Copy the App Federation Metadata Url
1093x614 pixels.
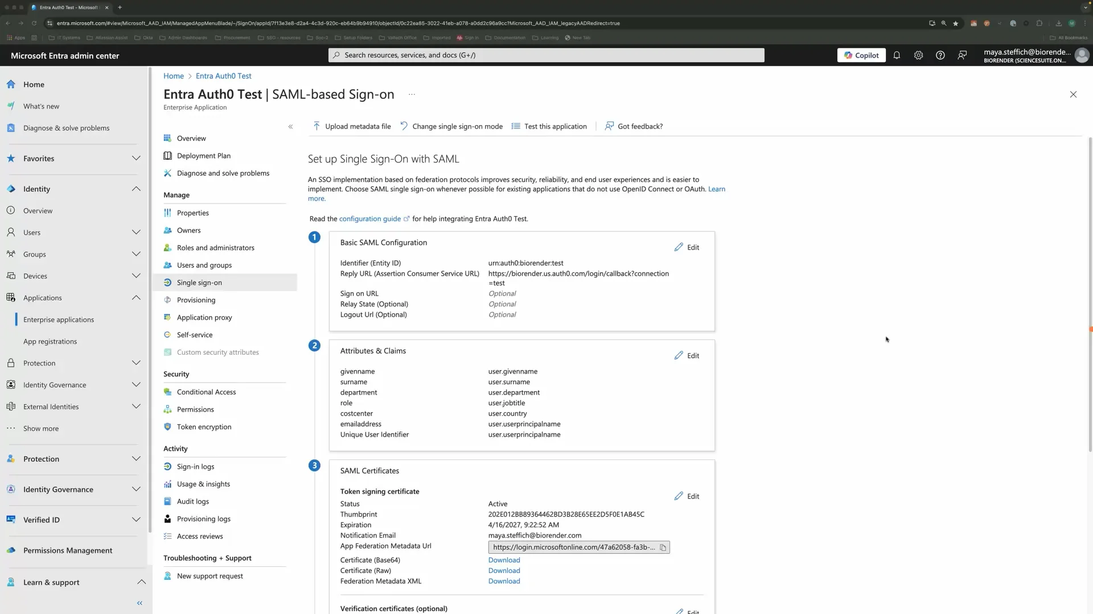[663, 547]
